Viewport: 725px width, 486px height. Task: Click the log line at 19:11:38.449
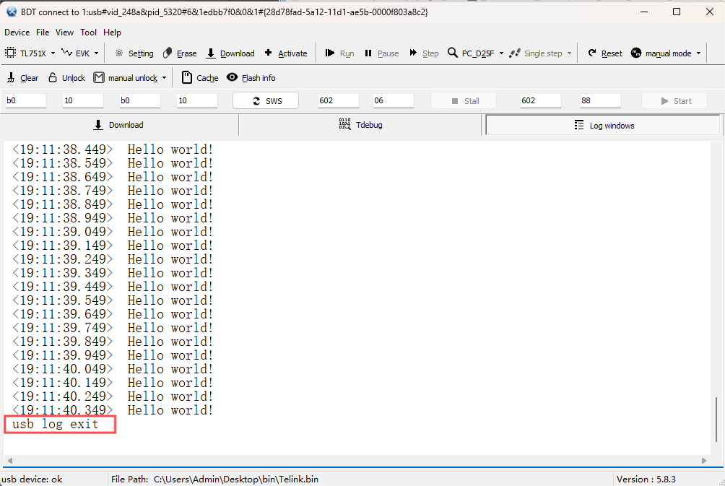click(x=113, y=149)
